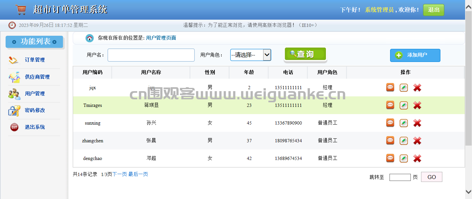Click the shopping cart logo icon

coord(21,10)
